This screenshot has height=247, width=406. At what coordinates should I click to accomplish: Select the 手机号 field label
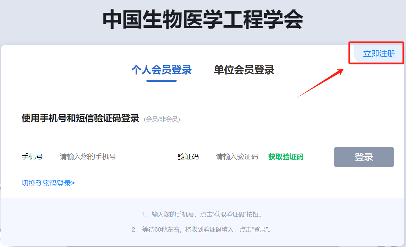(32, 157)
